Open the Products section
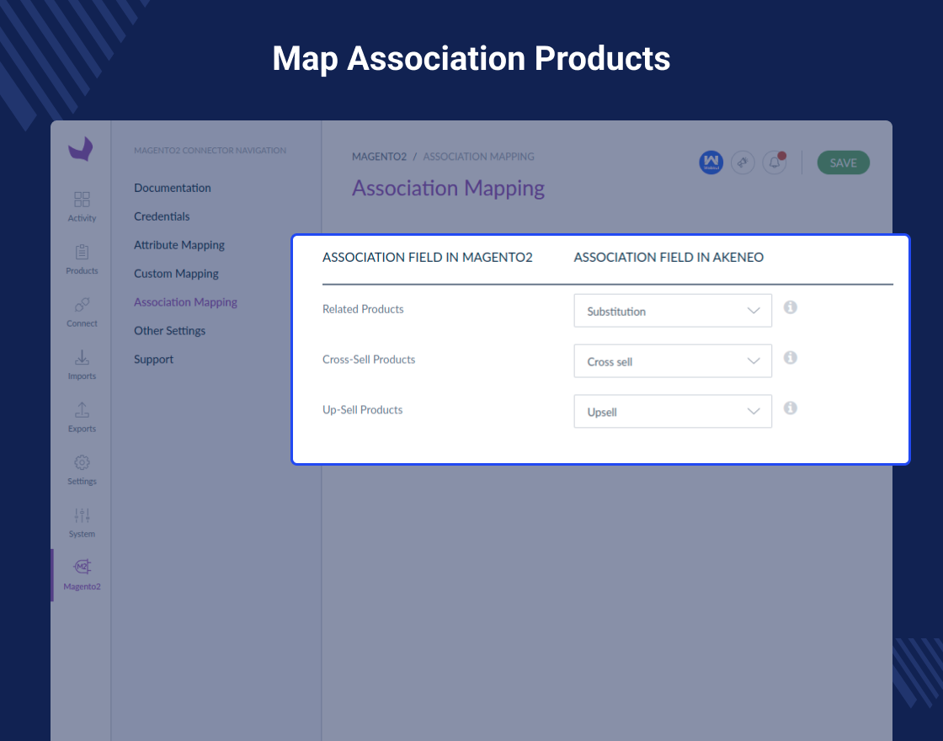This screenshot has height=741, width=943. point(82,259)
